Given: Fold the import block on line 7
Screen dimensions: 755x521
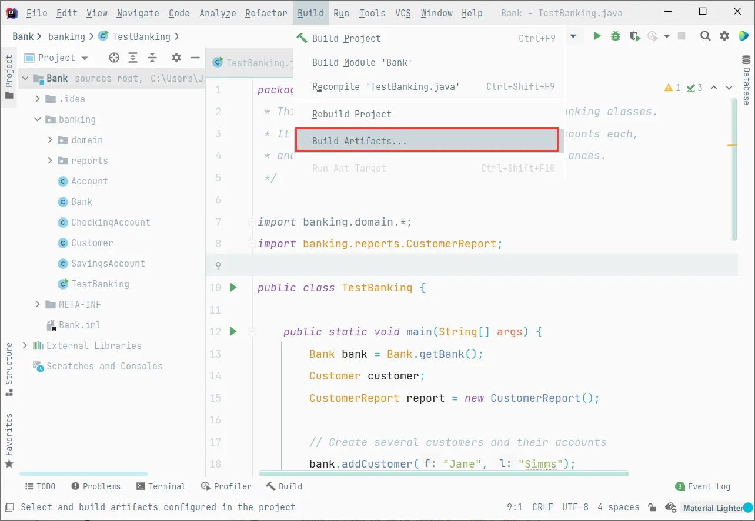Looking at the screenshot, I should [252, 222].
